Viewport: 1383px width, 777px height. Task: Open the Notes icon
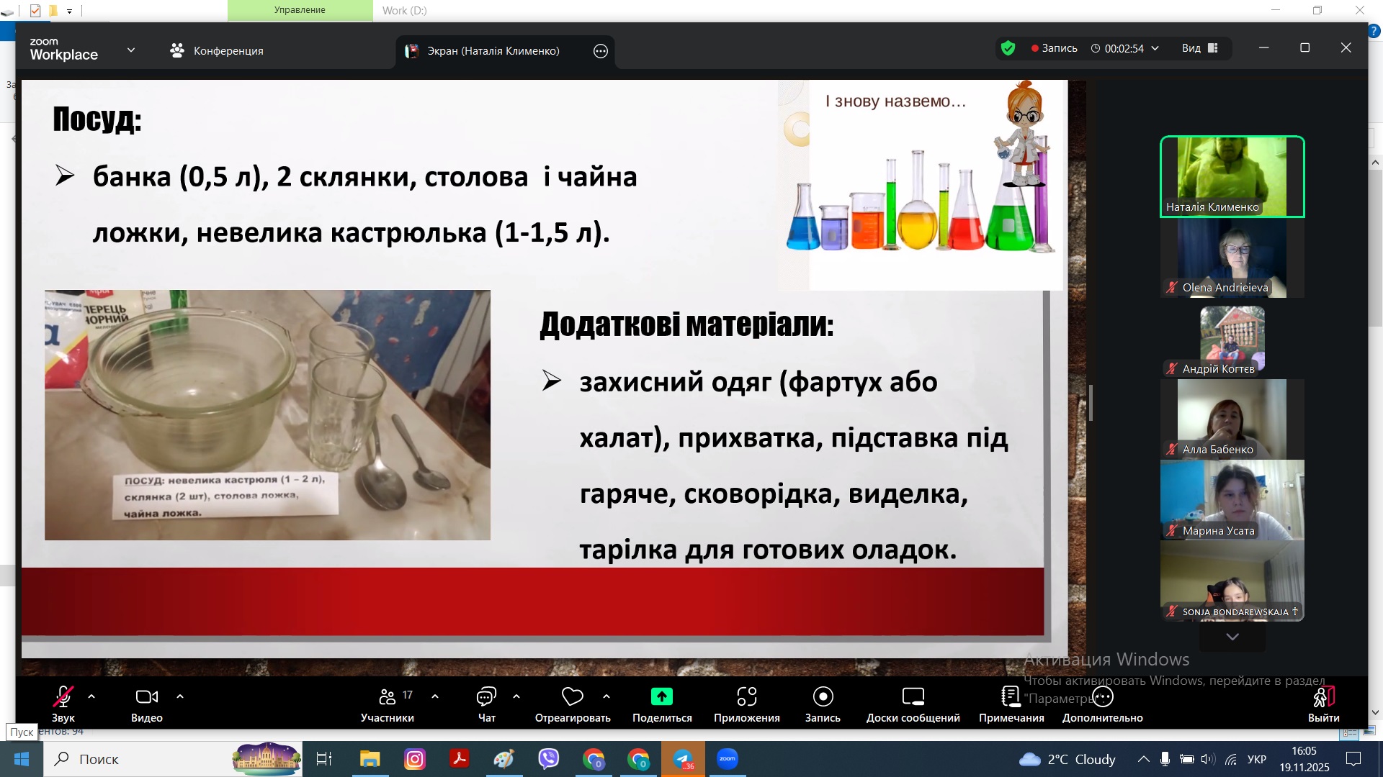[x=1011, y=697]
